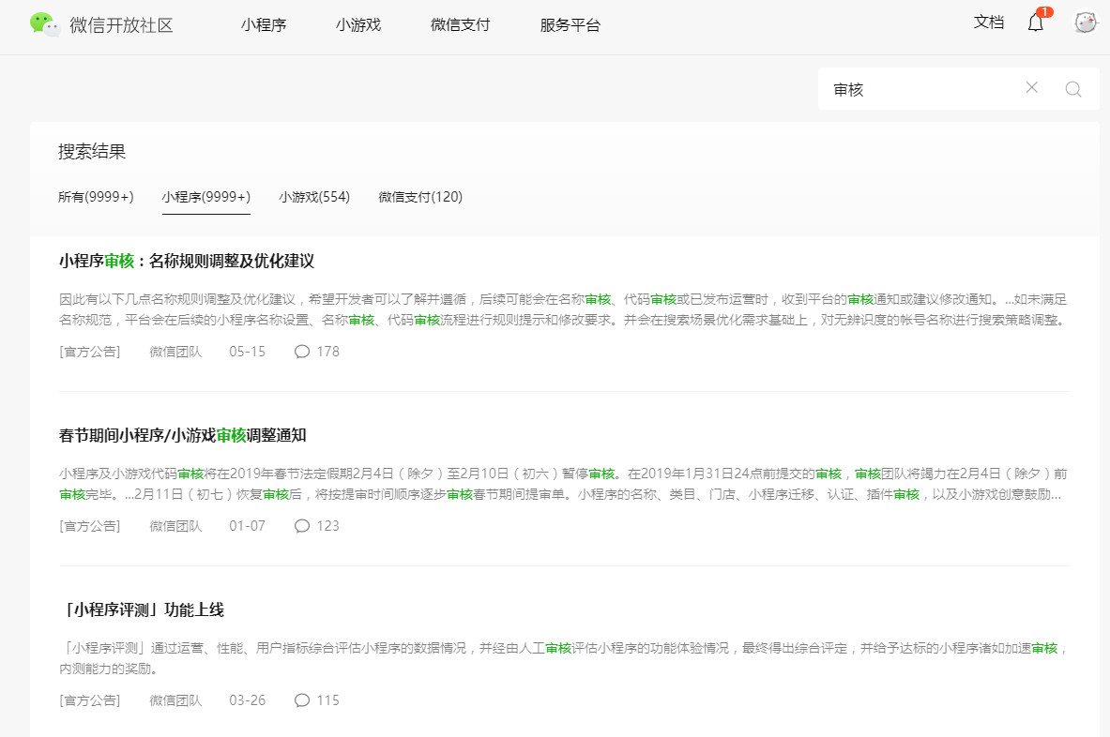
Task: Click the 搜索结果 heading
Action: [92, 151]
